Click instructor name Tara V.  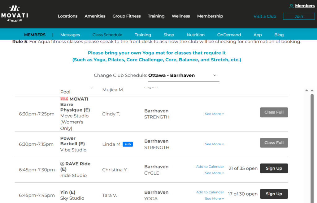pos(109,195)
